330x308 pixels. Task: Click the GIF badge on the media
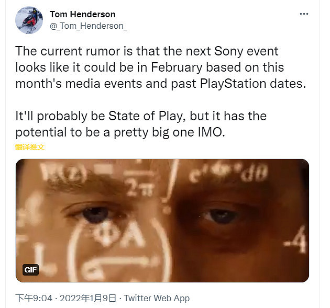click(x=30, y=269)
